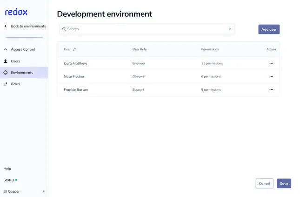Select the Cara Matthew user name
Screen dimensions: 300x197
click(75, 63)
